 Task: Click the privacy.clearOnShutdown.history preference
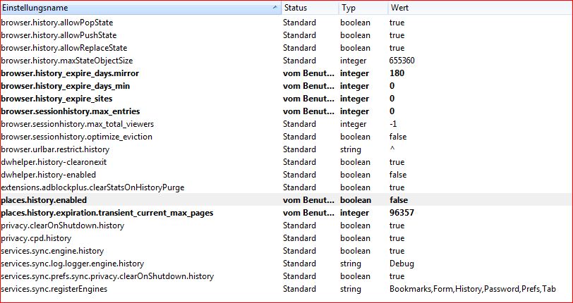[x=62, y=225]
